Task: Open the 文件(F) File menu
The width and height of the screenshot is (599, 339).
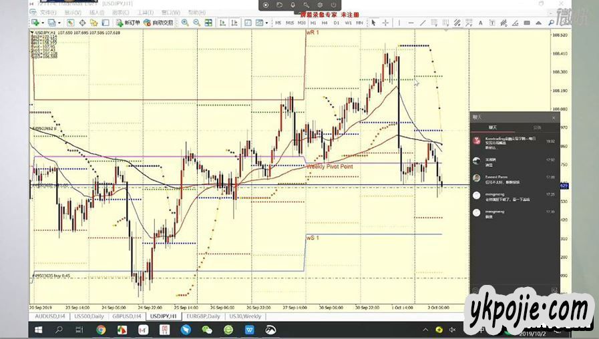Action: [x=47, y=12]
